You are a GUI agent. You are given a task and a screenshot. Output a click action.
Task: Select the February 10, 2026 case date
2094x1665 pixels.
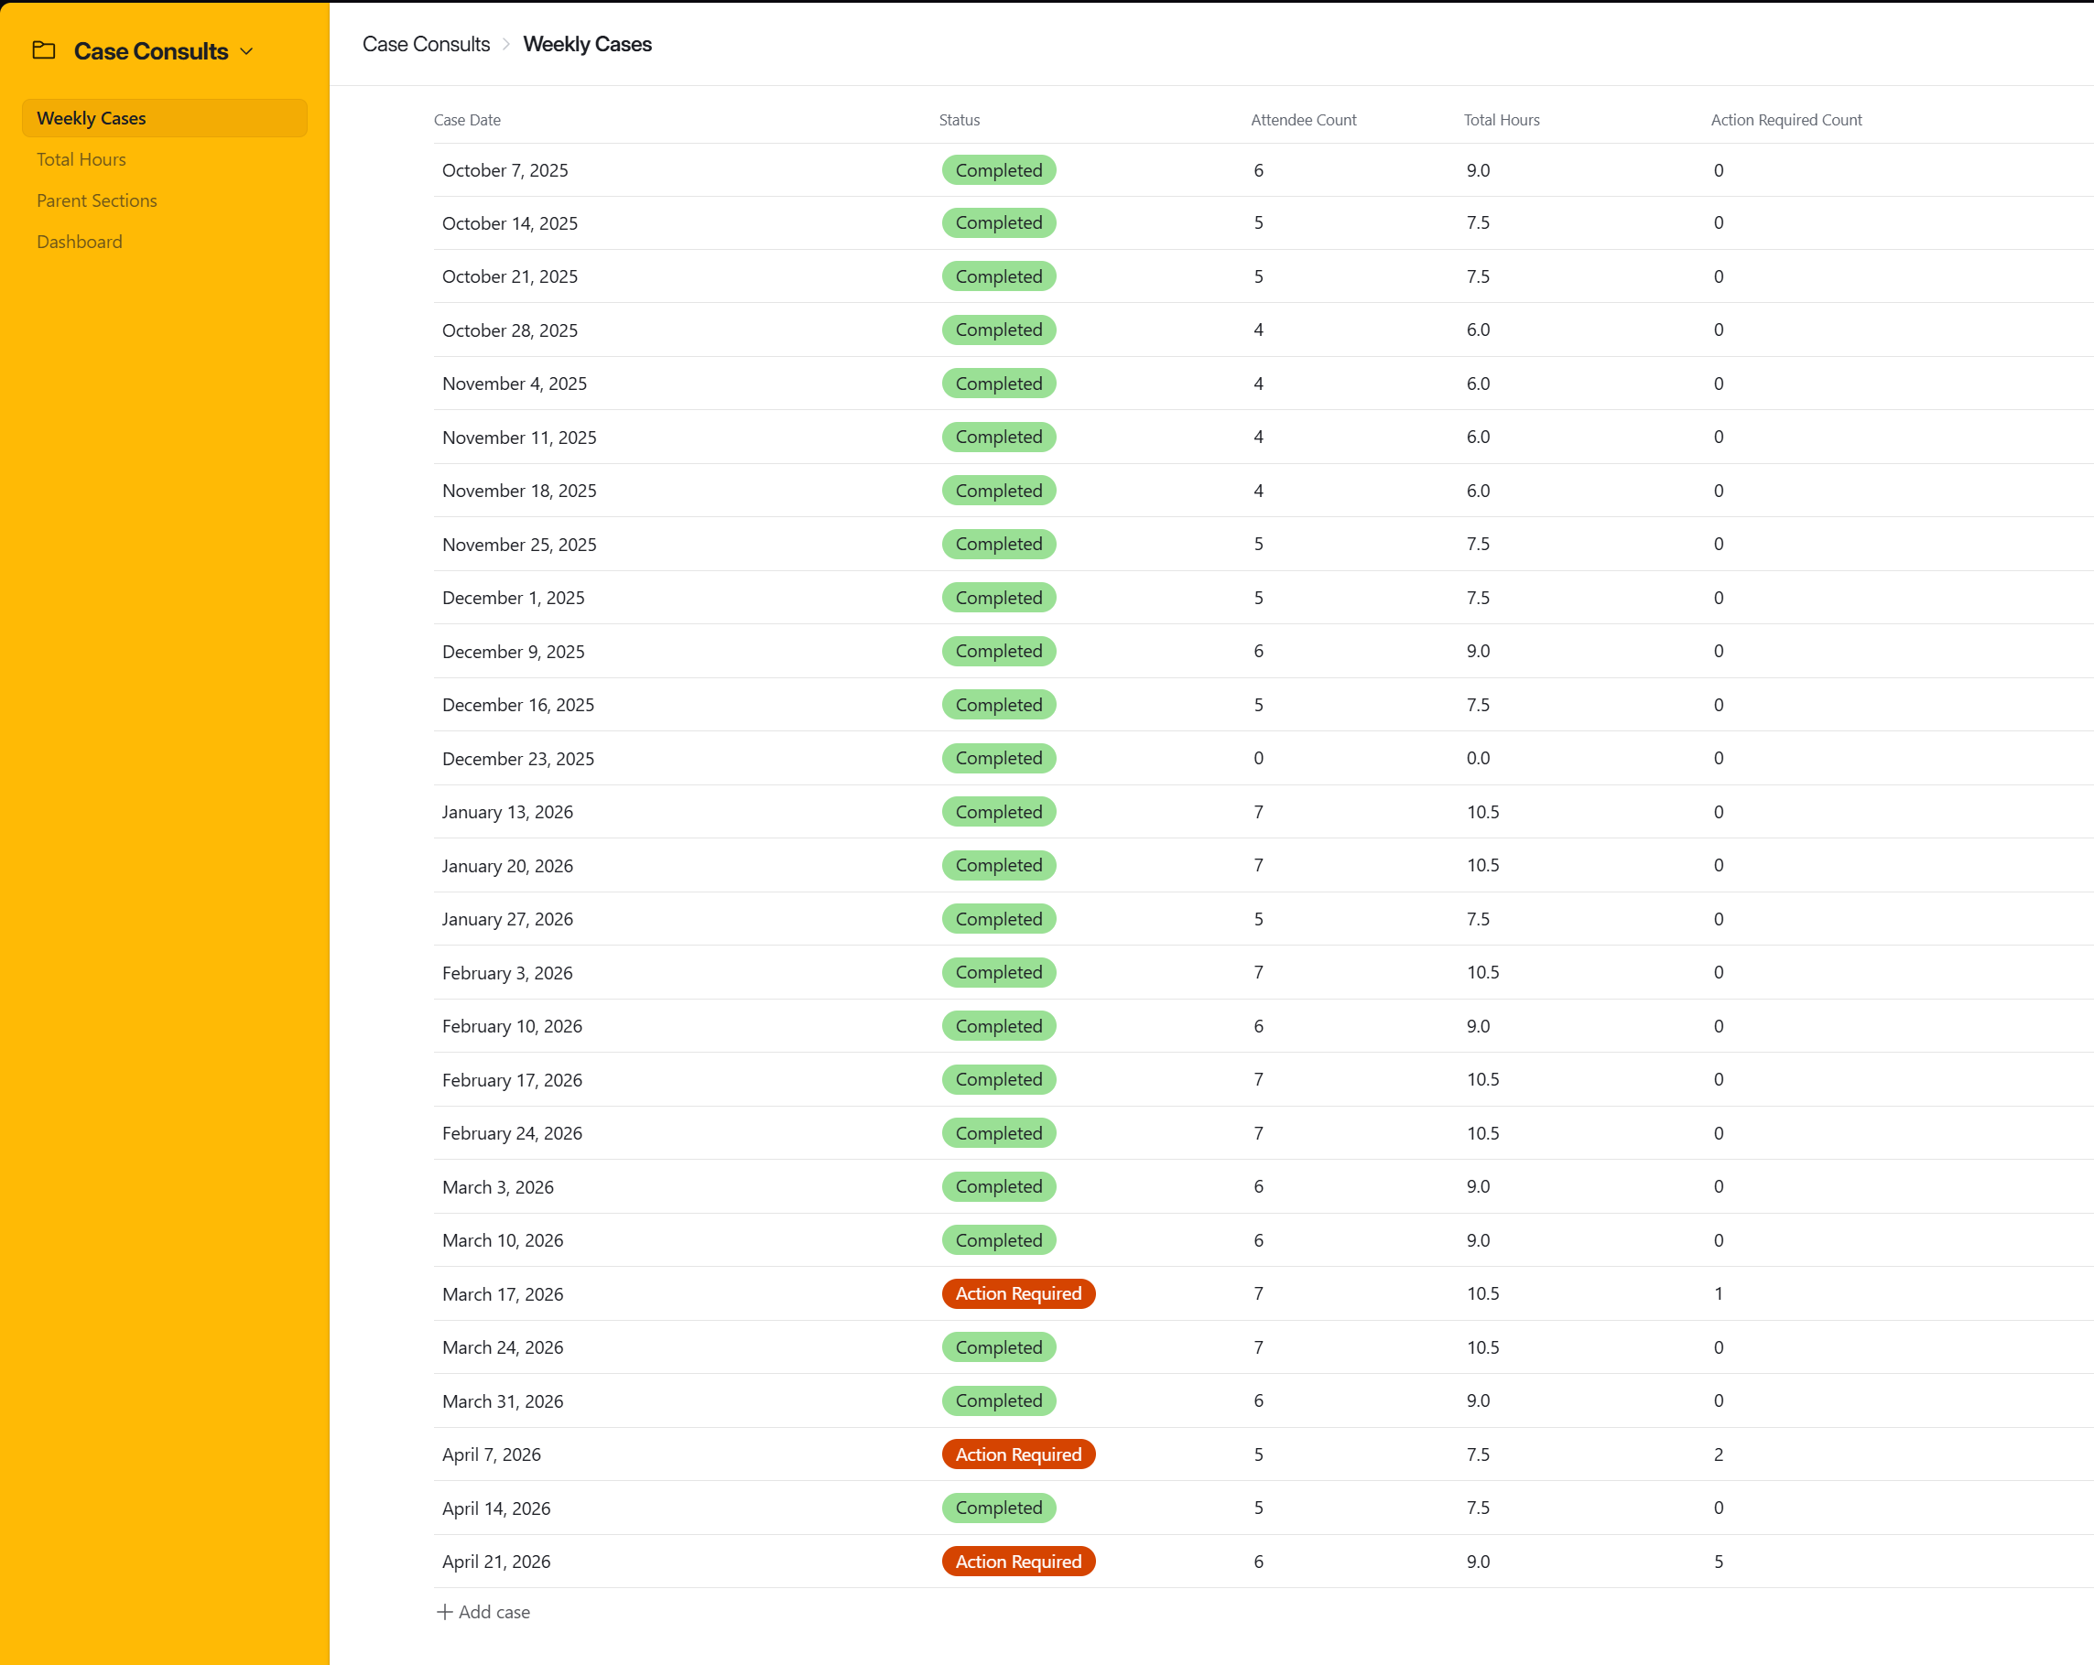[x=513, y=1027]
